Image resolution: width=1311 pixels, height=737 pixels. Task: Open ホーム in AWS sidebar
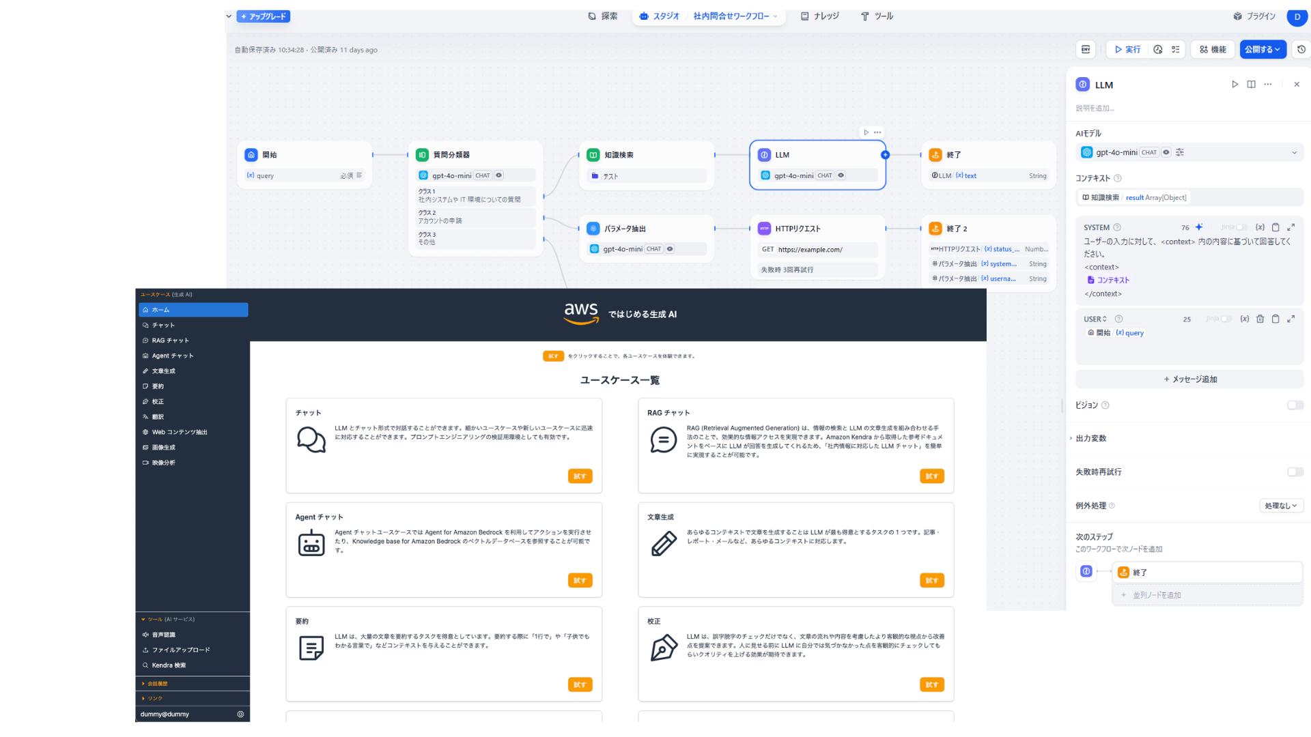(193, 310)
